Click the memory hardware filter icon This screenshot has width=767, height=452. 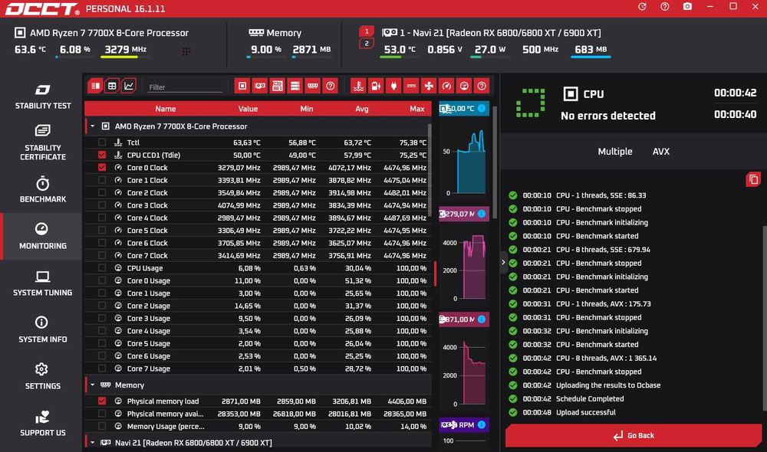pos(313,86)
